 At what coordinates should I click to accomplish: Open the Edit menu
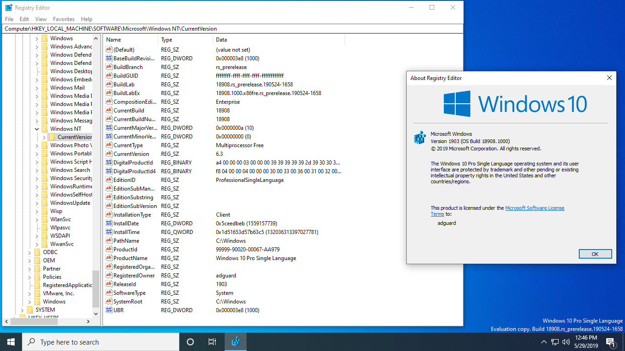(24, 19)
